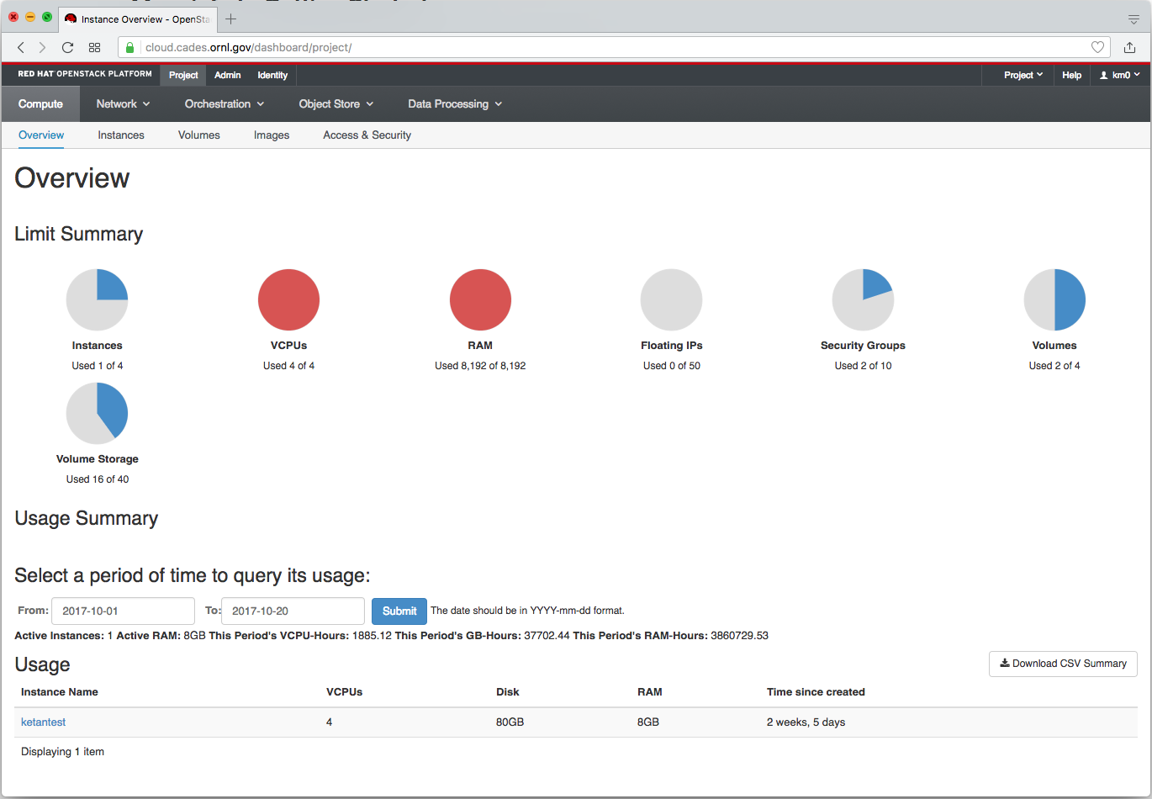The width and height of the screenshot is (1152, 799).
Task: Click the heart bookmark icon
Action: click(x=1097, y=48)
